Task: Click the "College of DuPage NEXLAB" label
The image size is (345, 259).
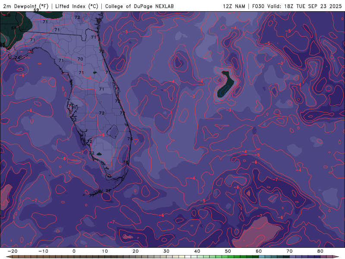Action: (139, 6)
